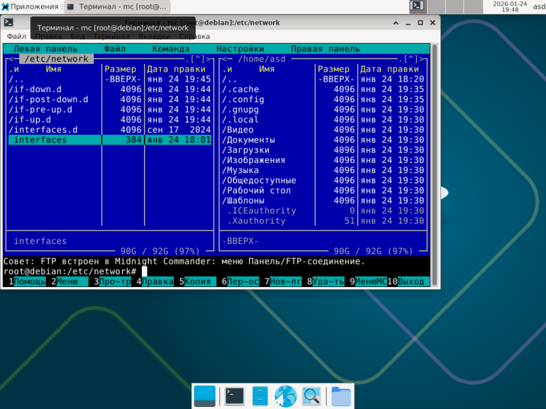
Task: Open the Левая панель menu in mc
Action: point(45,48)
